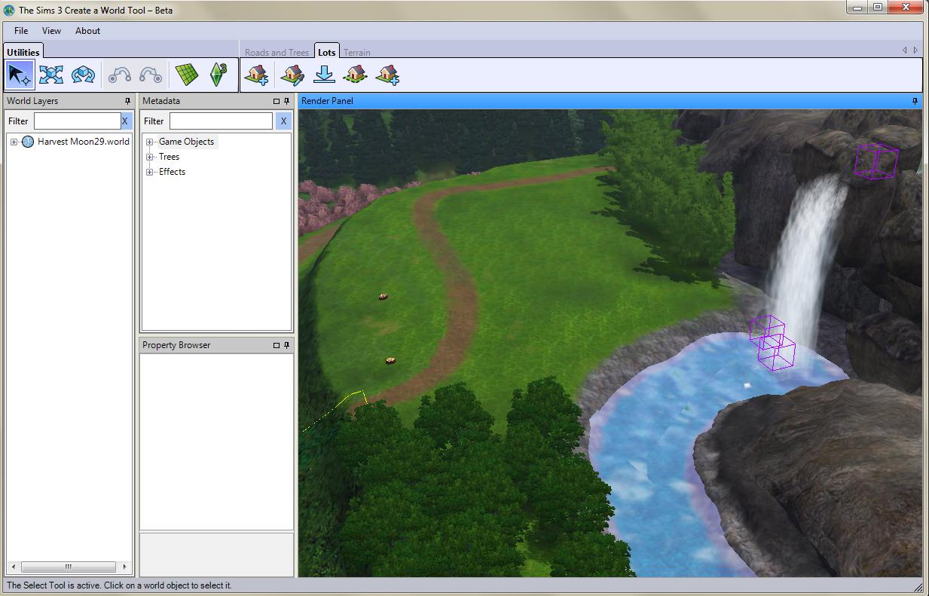
Task: Select the Select Tool arrow icon
Action: 20,75
